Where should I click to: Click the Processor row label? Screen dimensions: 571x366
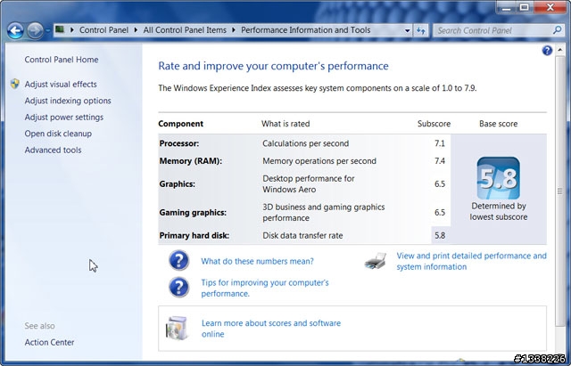pyautogui.click(x=179, y=143)
